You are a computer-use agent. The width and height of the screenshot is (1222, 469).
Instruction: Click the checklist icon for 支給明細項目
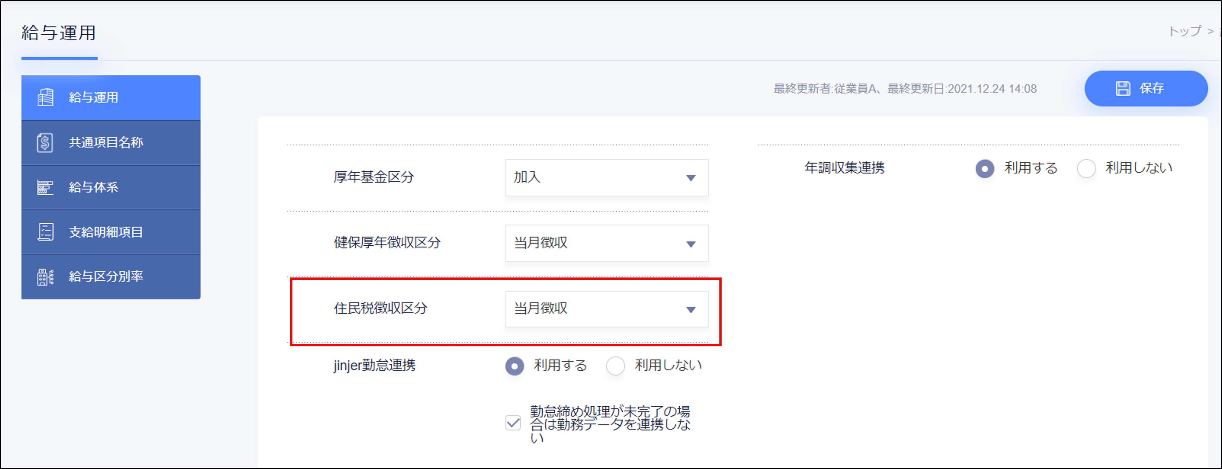pyautogui.click(x=46, y=232)
